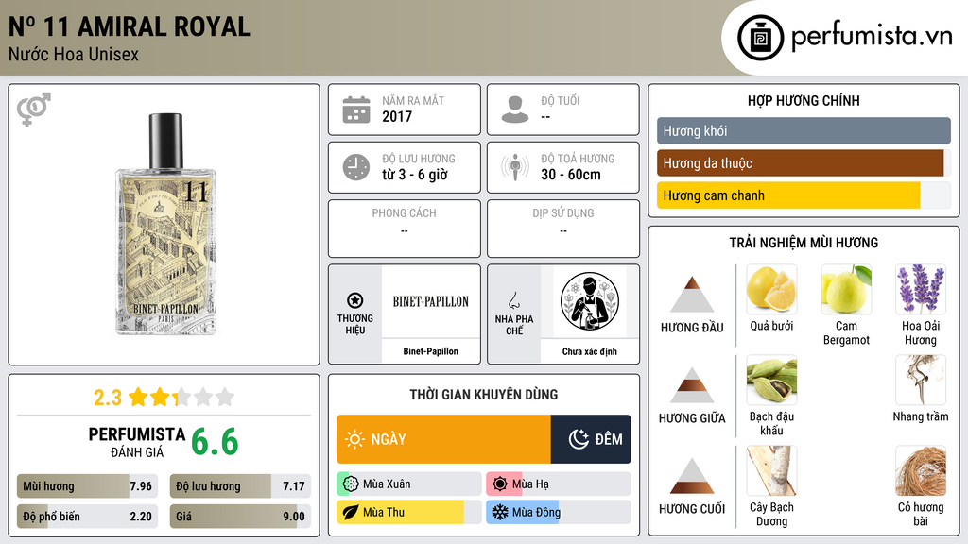Click the Hương da thuộc accord bar

click(804, 163)
